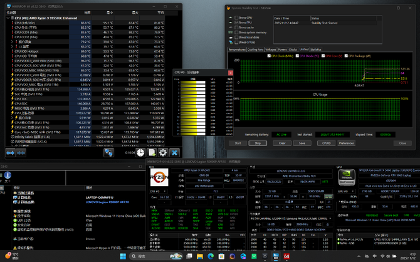
Task: Toggle the CPU Clock (MHz) graph legend checkbox
Action: (x=270, y=56)
